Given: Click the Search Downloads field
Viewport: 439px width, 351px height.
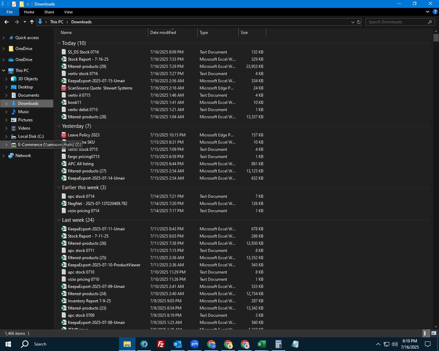Looking at the screenshot, I should tap(400, 22).
